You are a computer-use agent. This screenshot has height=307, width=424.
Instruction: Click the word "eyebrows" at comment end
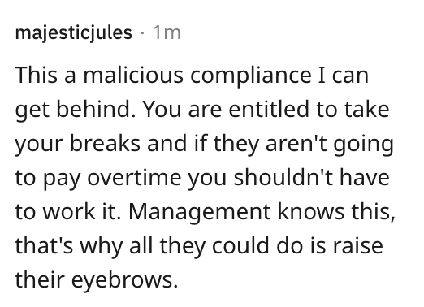(124, 280)
